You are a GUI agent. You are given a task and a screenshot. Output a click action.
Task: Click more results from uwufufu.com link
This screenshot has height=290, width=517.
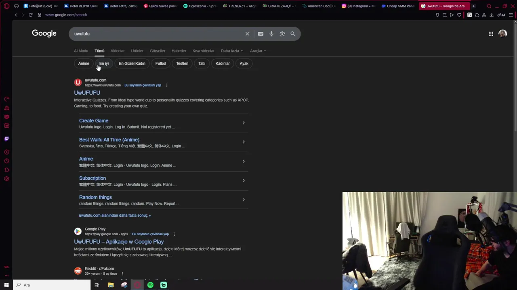[115, 215]
